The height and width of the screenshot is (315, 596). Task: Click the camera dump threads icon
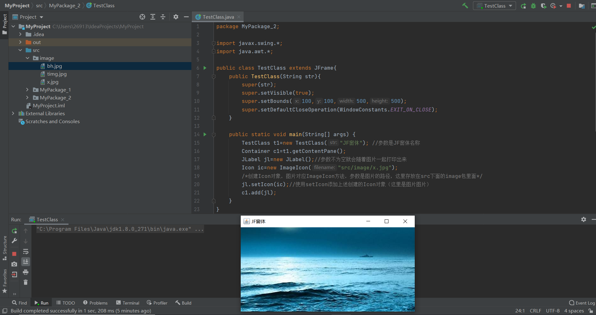coord(14,264)
